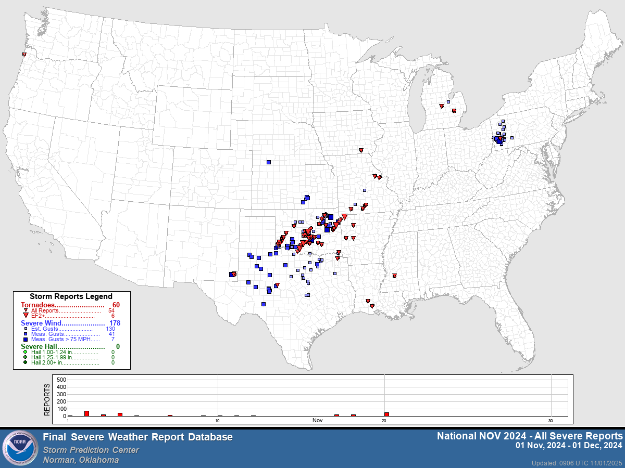Click the Meas. Gusts > 75 MPH legend icon
Screen dimensions: 625x468
coord(26,339)
